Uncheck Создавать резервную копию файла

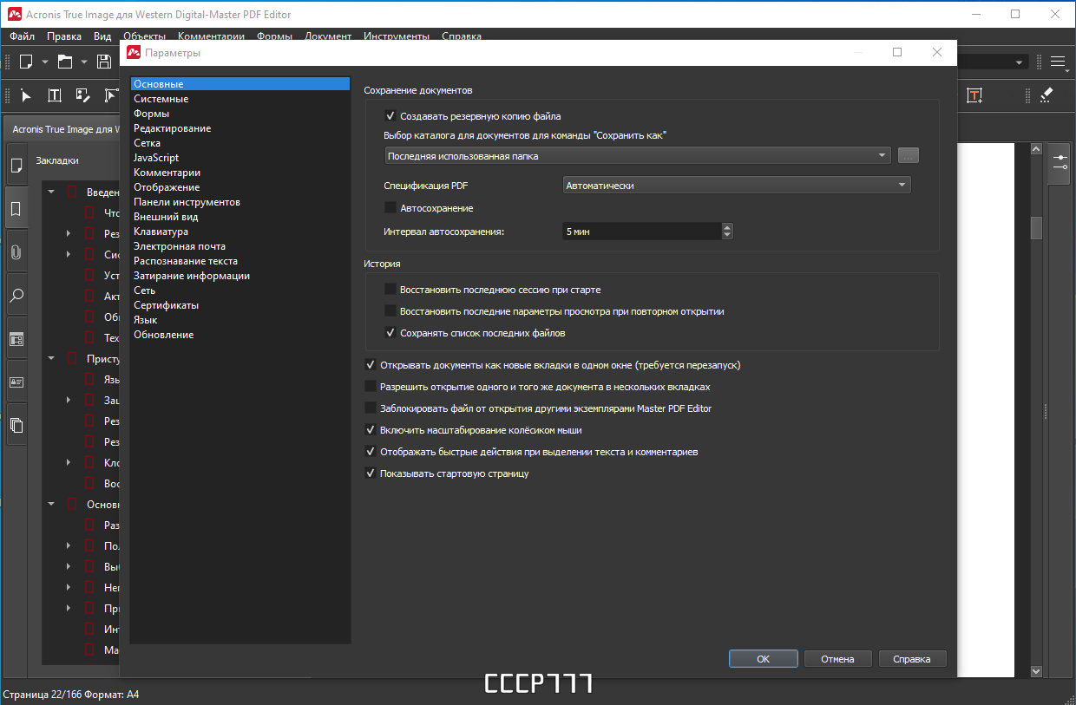click(390, 115)
